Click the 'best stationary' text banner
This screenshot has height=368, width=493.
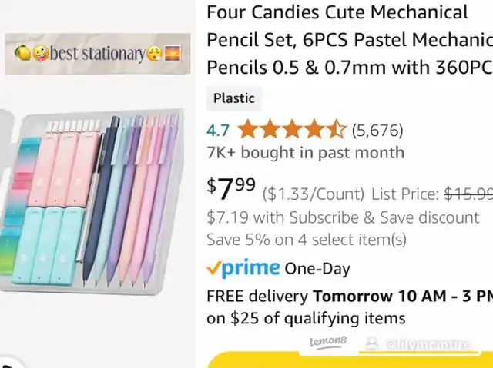click(x=98, y=54)
